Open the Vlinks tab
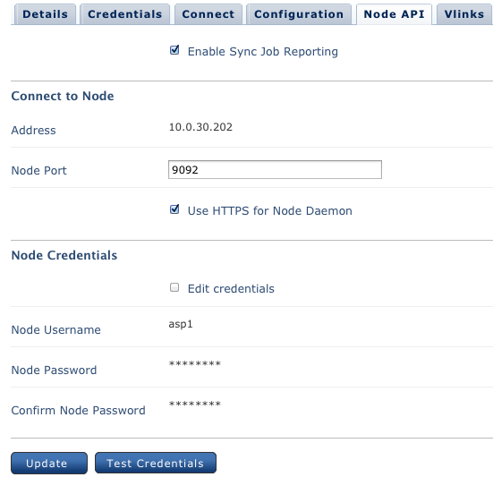This screenshot has width=493, height=477. 464,14
